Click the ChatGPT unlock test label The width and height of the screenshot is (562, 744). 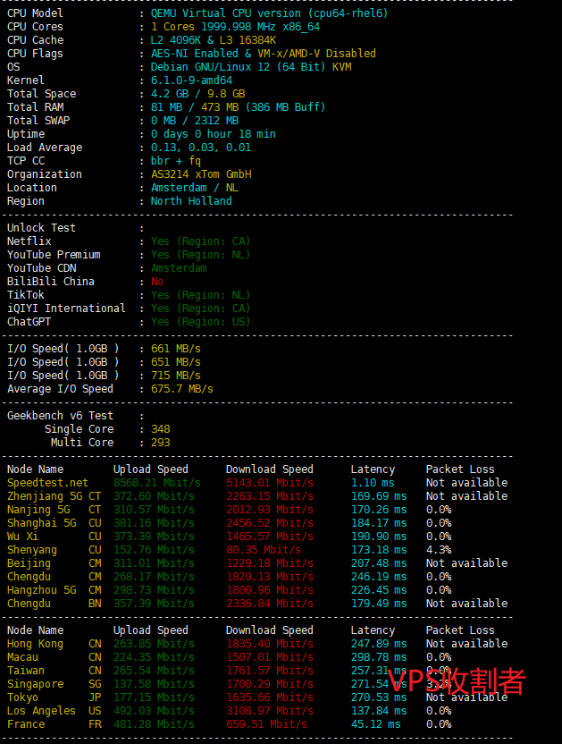pyautogui.click(x=29, y=322)
